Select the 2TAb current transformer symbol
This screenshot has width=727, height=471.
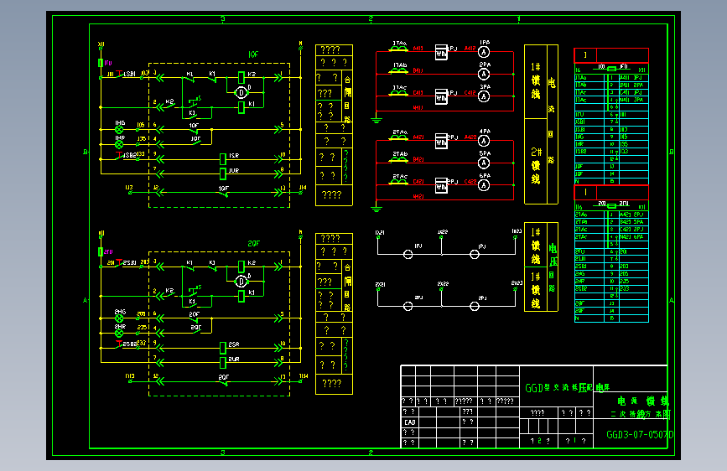coord(398,160)
